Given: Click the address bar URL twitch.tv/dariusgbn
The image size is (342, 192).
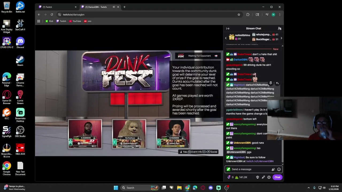Looking at the screenshot, I should (x=73, y=15).
